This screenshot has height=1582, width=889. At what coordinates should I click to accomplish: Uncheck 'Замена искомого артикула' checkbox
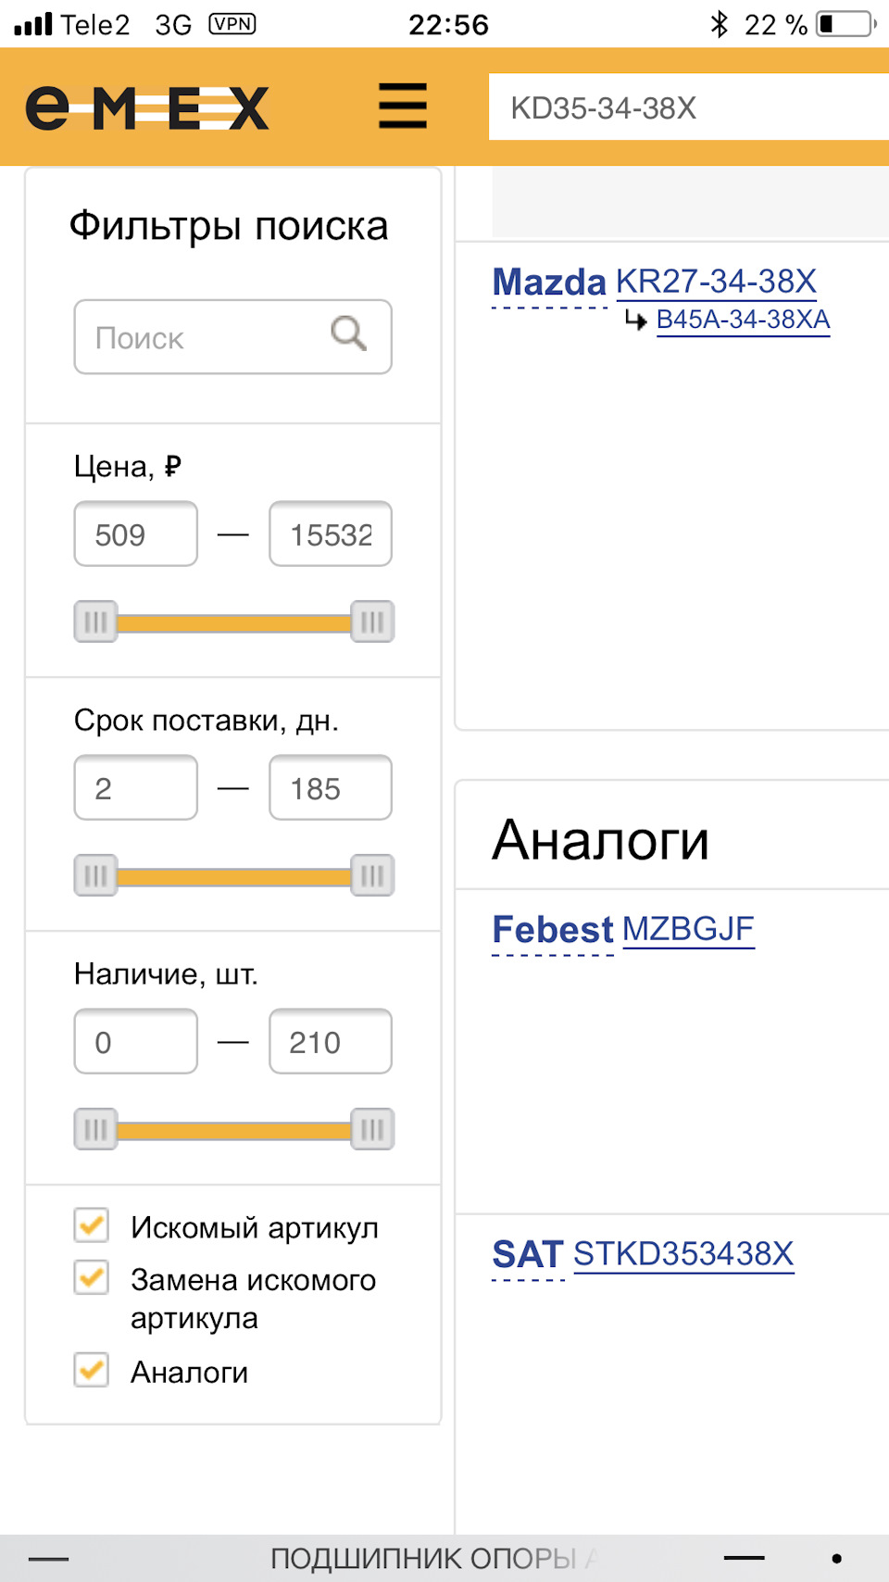point(92,1277)
